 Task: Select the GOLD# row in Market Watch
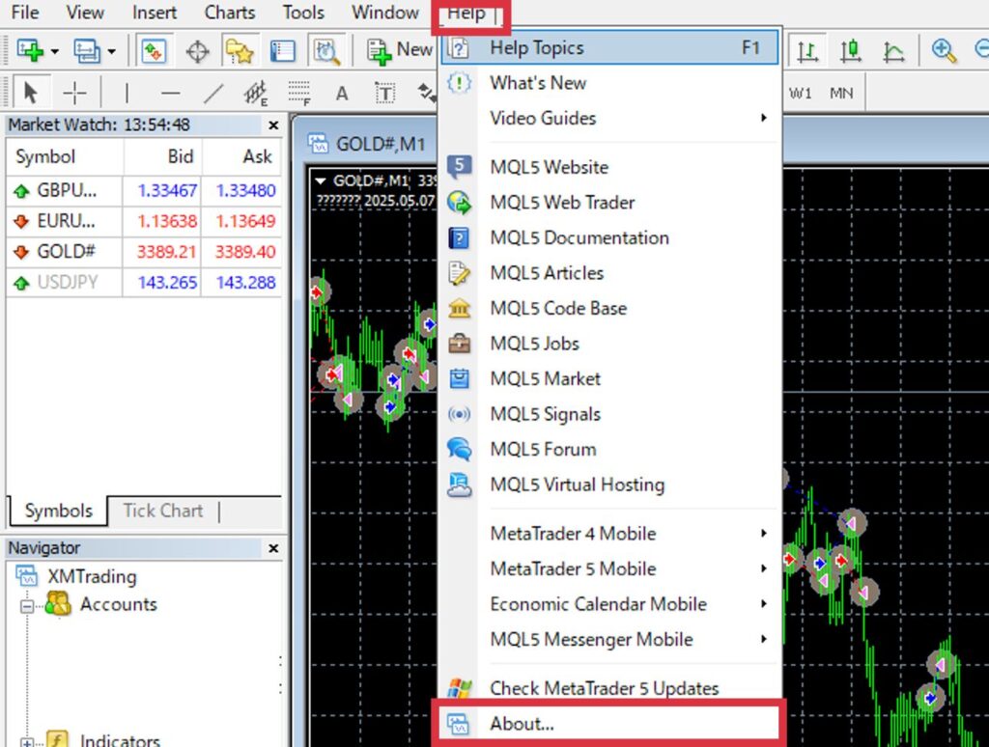click(144, 252)
